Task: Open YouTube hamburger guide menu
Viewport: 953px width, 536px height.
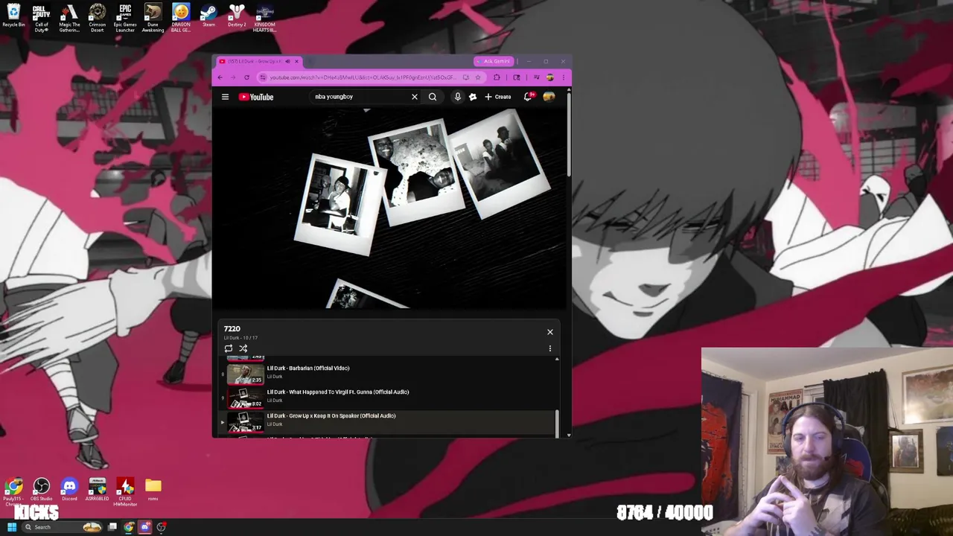Action: click(x=225, y=97)
